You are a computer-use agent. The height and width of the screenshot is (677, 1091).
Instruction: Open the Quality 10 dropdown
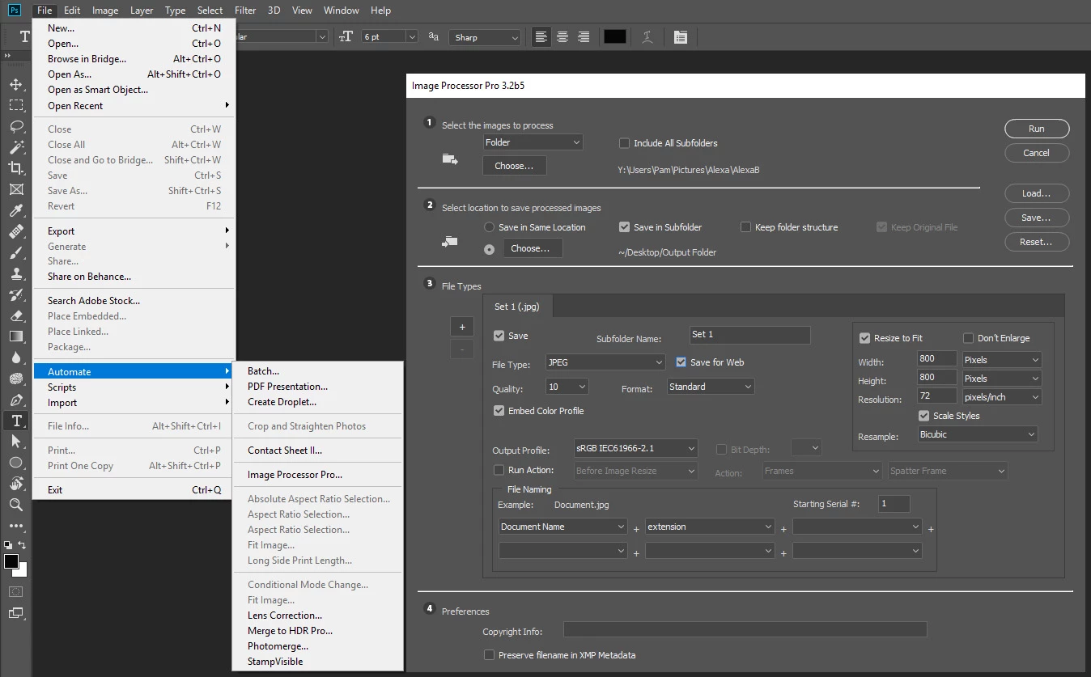(567, 387)
